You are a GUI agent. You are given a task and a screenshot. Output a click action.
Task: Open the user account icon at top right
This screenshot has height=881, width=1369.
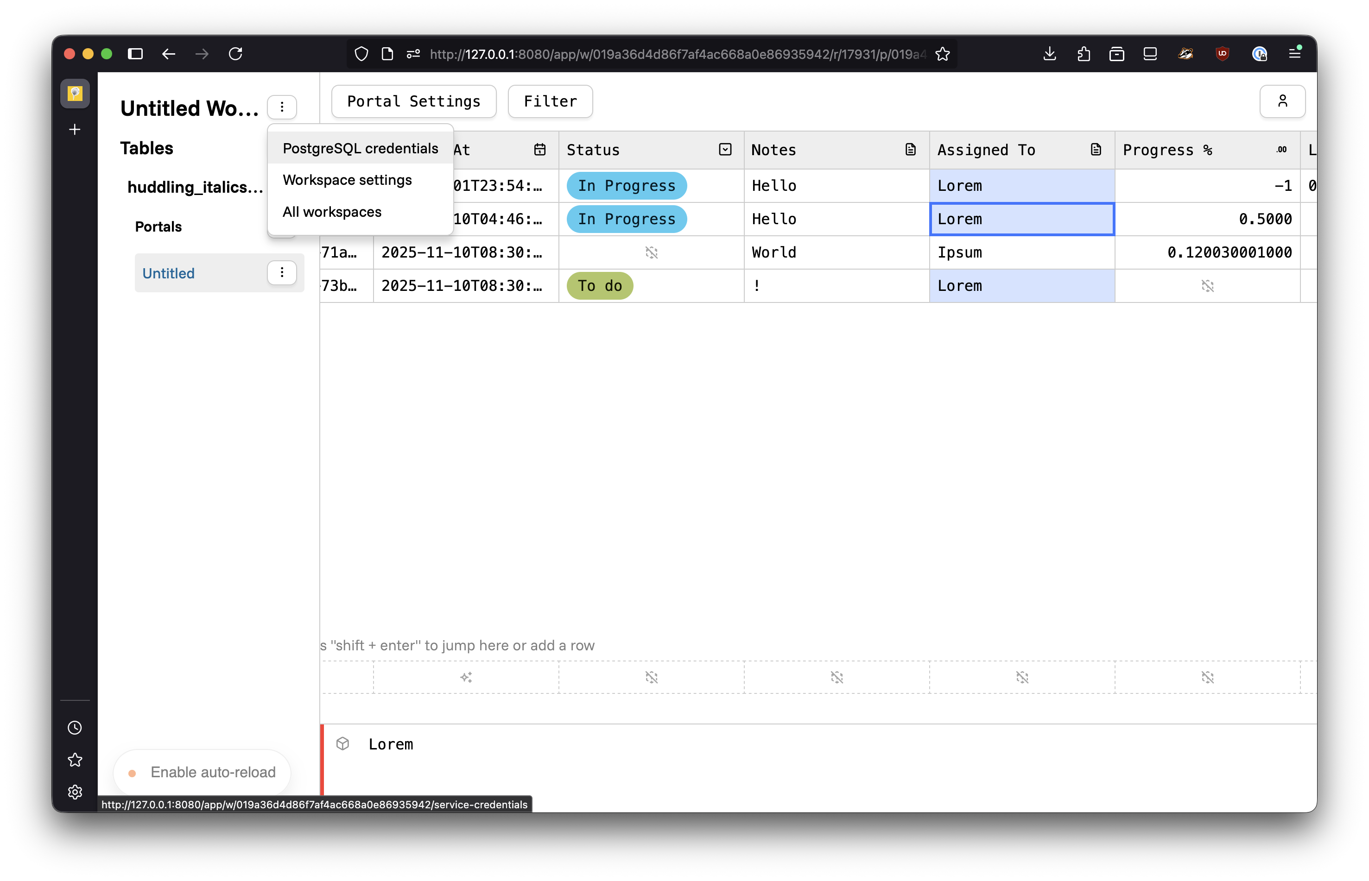[1283, 101]
